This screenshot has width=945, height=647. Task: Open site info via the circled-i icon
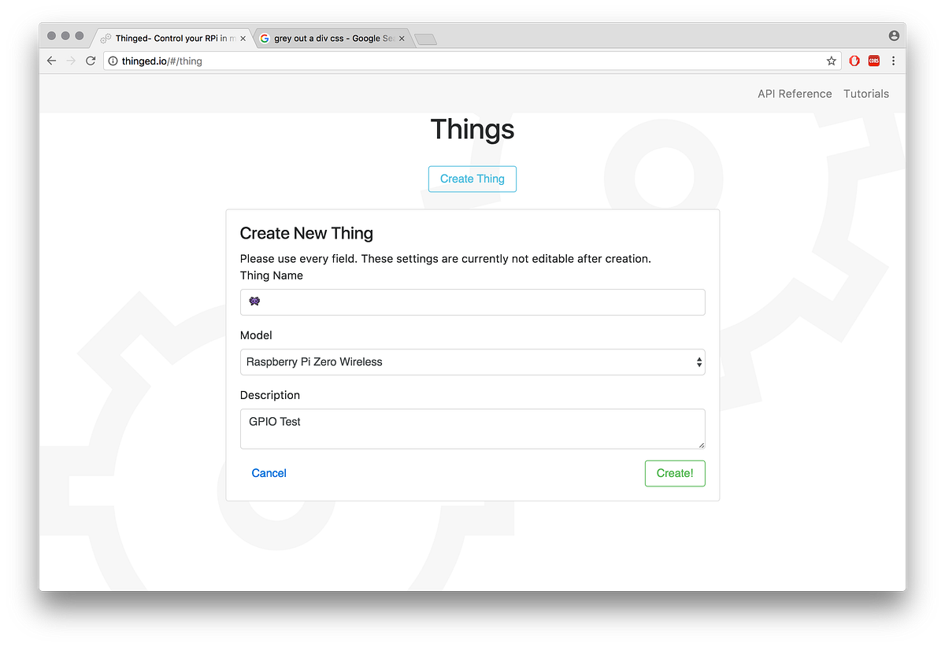point(112,61)
